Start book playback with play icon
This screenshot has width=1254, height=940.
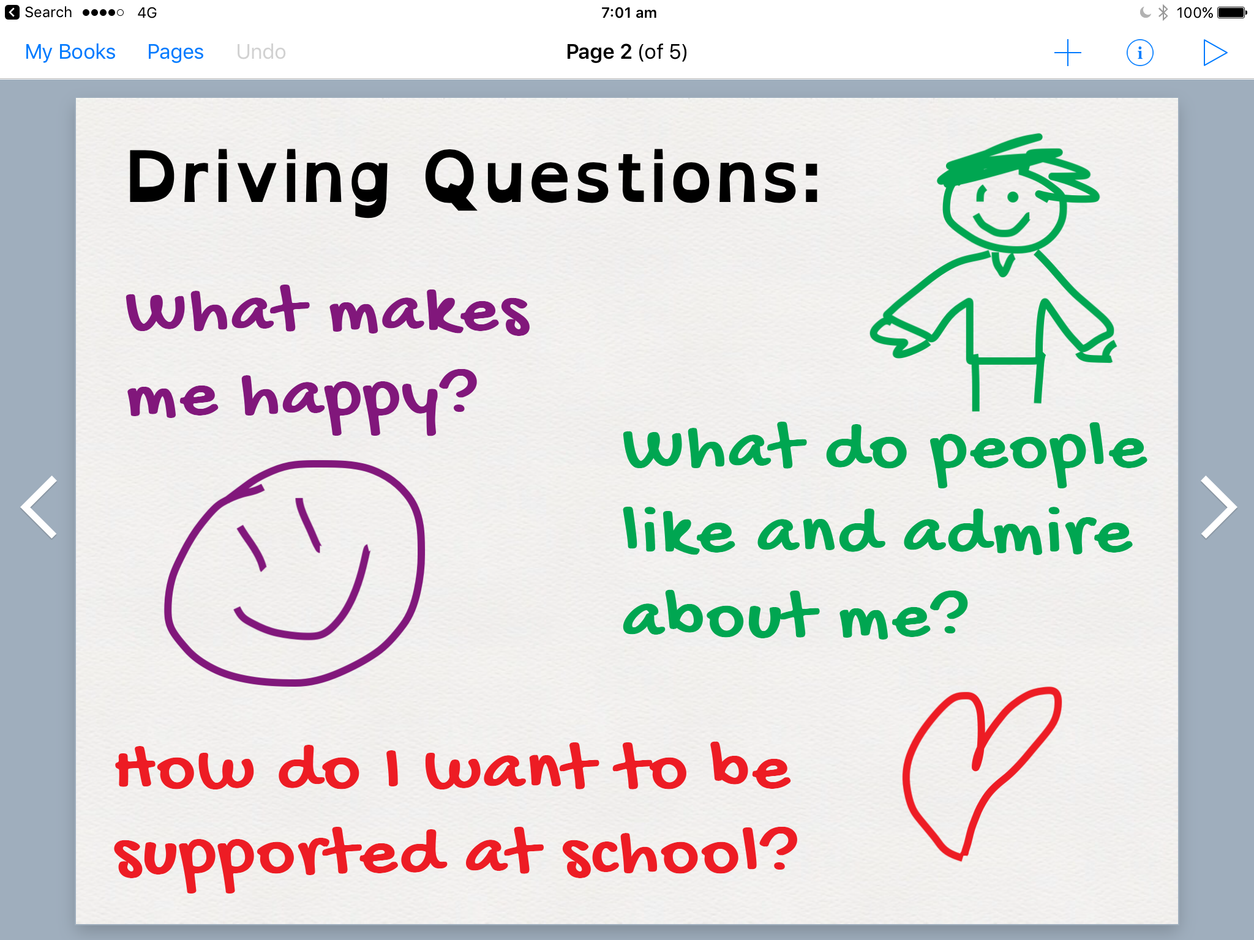coord(1215,53)
